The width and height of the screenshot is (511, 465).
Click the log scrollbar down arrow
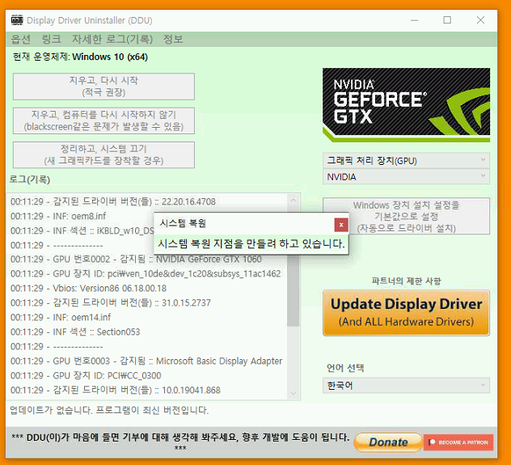click(294, 393)
